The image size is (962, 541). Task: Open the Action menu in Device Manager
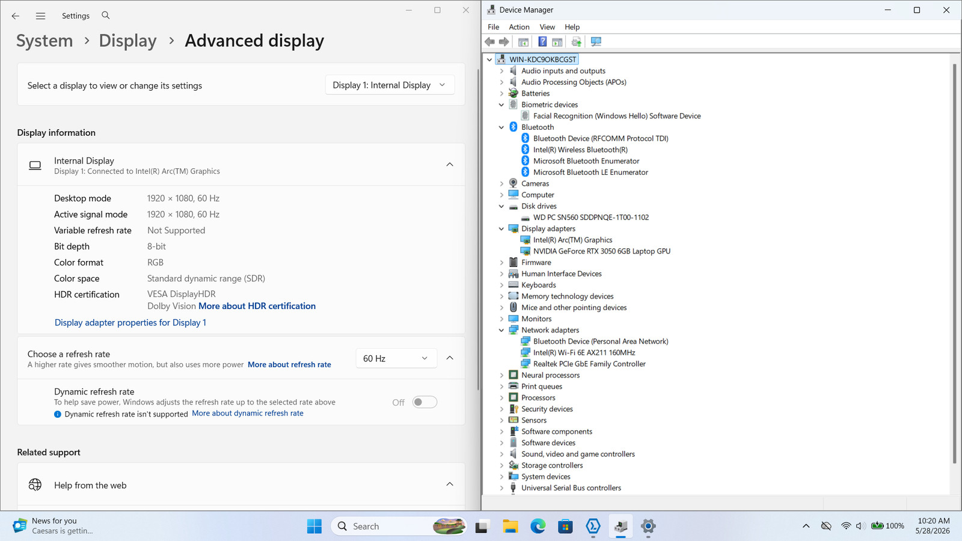tap(519, 27)
